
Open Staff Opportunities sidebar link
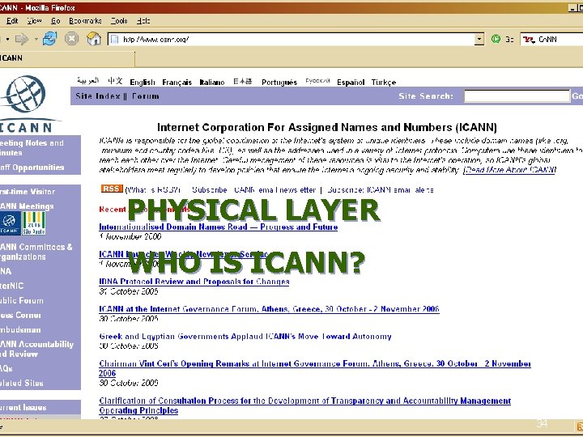pos(32,168)
